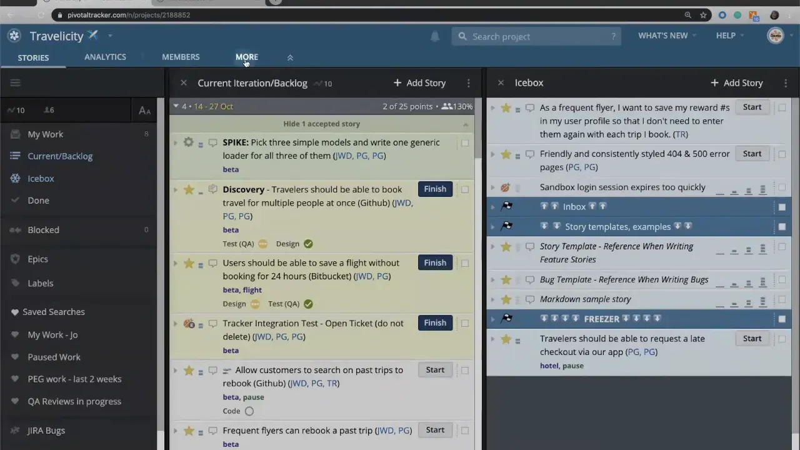Click the bug icon on the Sandbox login story
This screenshot has height=450, width=800.
(x=505, y=187)
